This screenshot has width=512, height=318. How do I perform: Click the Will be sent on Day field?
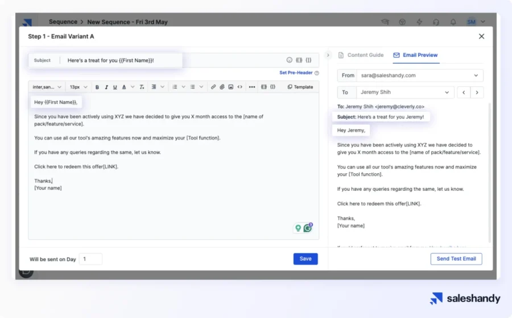[90, 259]
